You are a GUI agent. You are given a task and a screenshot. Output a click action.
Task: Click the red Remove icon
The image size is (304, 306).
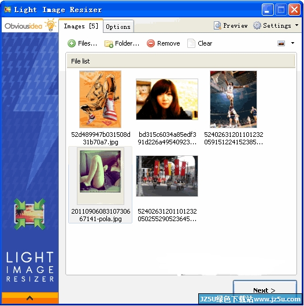151,43
